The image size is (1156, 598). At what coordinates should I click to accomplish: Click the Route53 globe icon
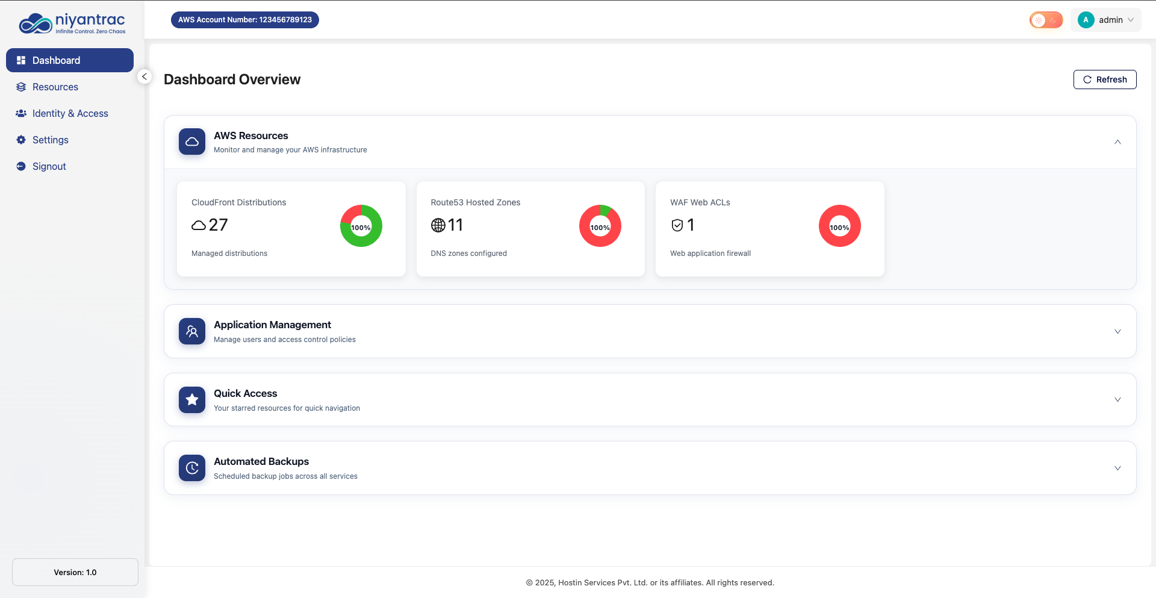438,225
